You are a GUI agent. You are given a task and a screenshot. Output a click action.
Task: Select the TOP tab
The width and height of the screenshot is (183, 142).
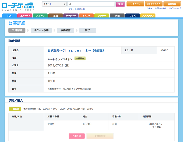tap(9, 16)
